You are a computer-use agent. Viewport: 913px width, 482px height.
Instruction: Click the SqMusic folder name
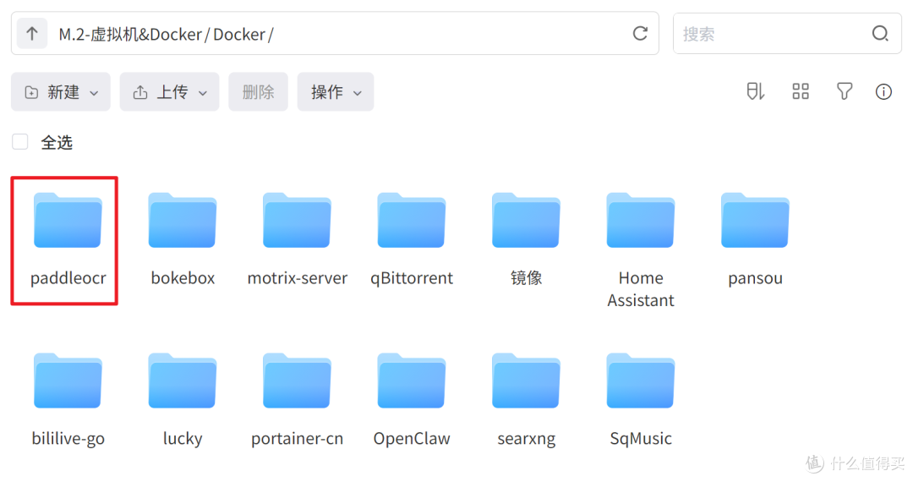(x=641, y=439)
